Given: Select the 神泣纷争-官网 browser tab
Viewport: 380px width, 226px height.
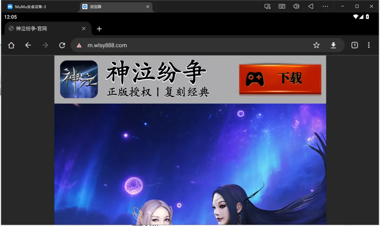Looking at the screenshot, I should [48, 28].
